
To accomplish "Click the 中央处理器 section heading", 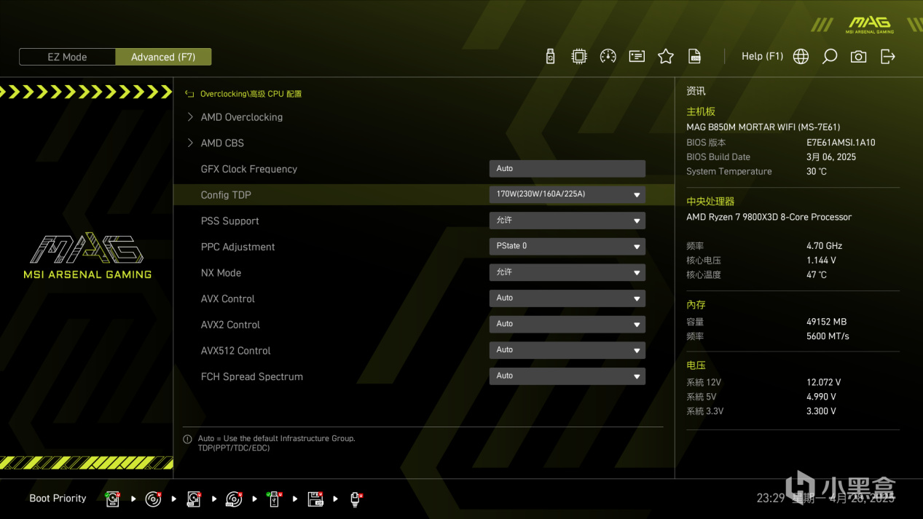I will pos(710,202).
